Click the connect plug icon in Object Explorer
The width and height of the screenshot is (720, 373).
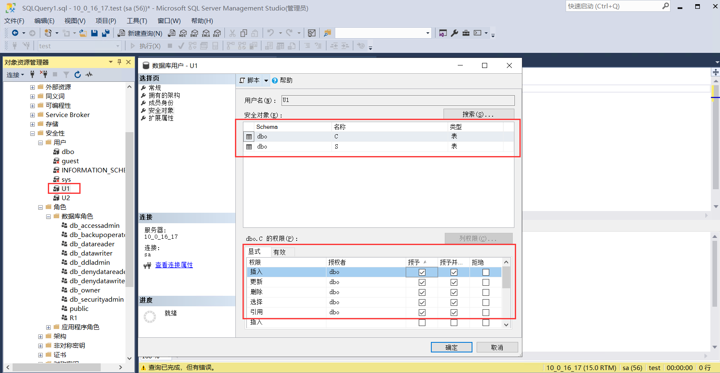pos(32,74)
